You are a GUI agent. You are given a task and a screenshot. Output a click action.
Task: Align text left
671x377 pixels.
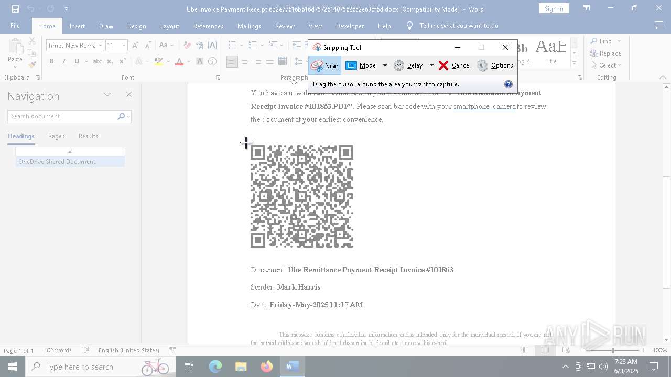tap(232, 62)
